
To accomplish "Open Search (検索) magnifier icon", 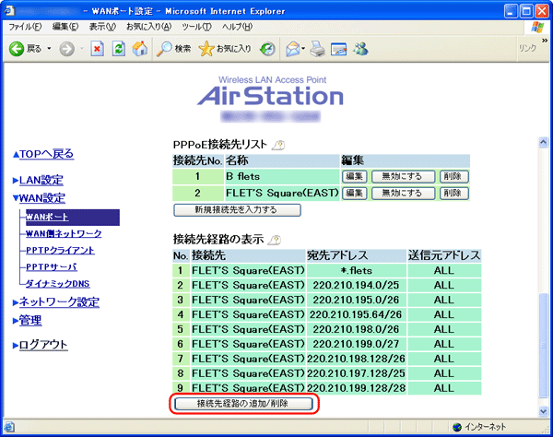I will point(164,49).
